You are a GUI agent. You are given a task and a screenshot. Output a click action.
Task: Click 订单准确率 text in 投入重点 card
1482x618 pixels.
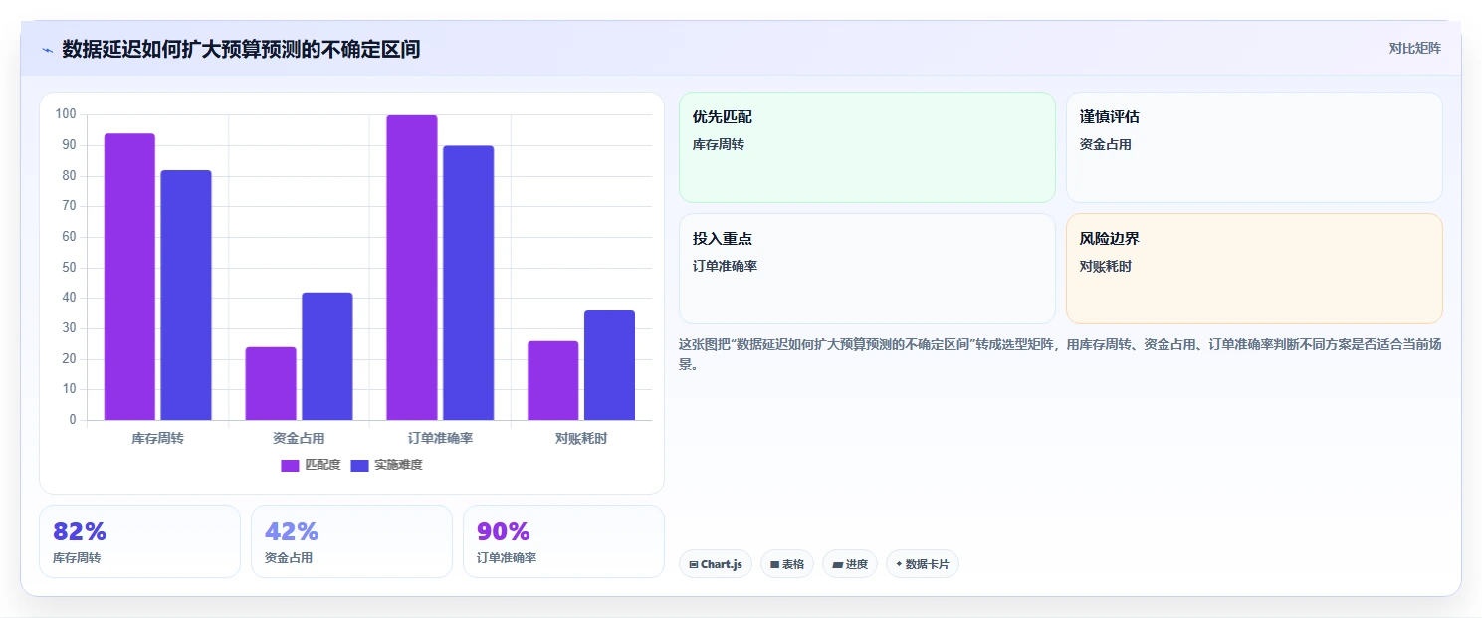(x=726, y=266)
